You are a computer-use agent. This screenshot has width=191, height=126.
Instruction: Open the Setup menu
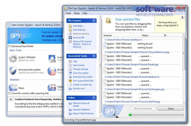(x=77, y=13)
